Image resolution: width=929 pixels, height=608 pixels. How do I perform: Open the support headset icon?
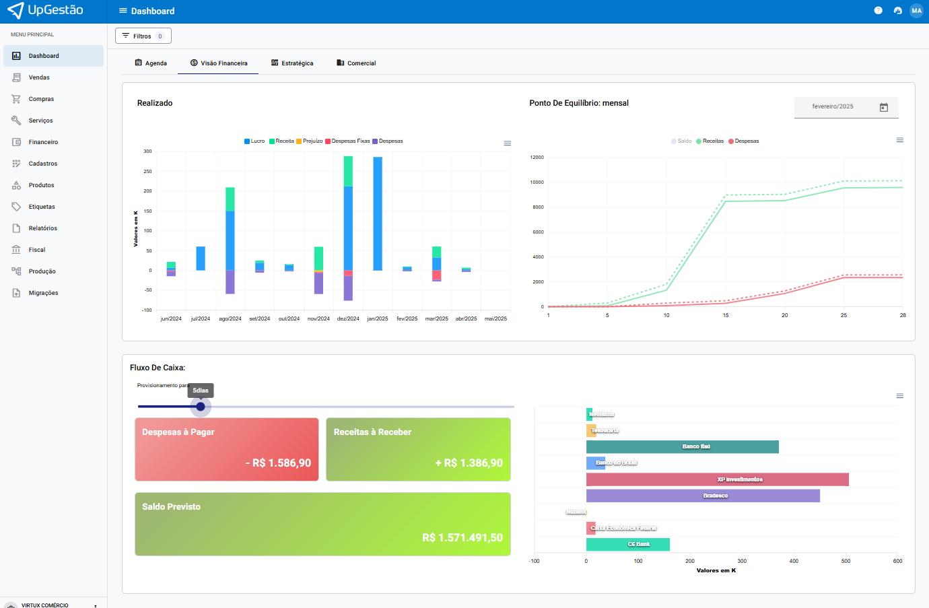pyautogui.click(x=897, y=11)
